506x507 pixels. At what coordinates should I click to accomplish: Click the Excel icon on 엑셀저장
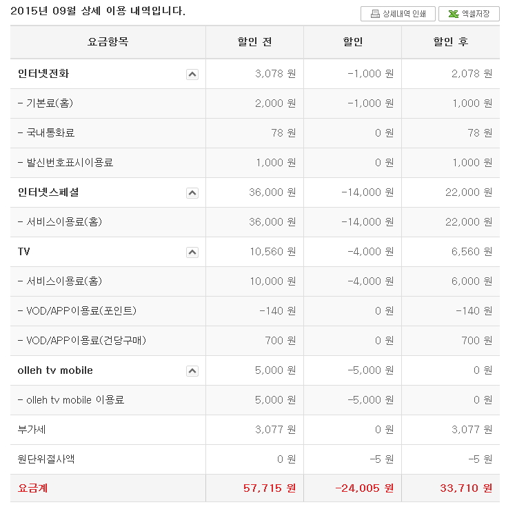(x=454, y=14)
